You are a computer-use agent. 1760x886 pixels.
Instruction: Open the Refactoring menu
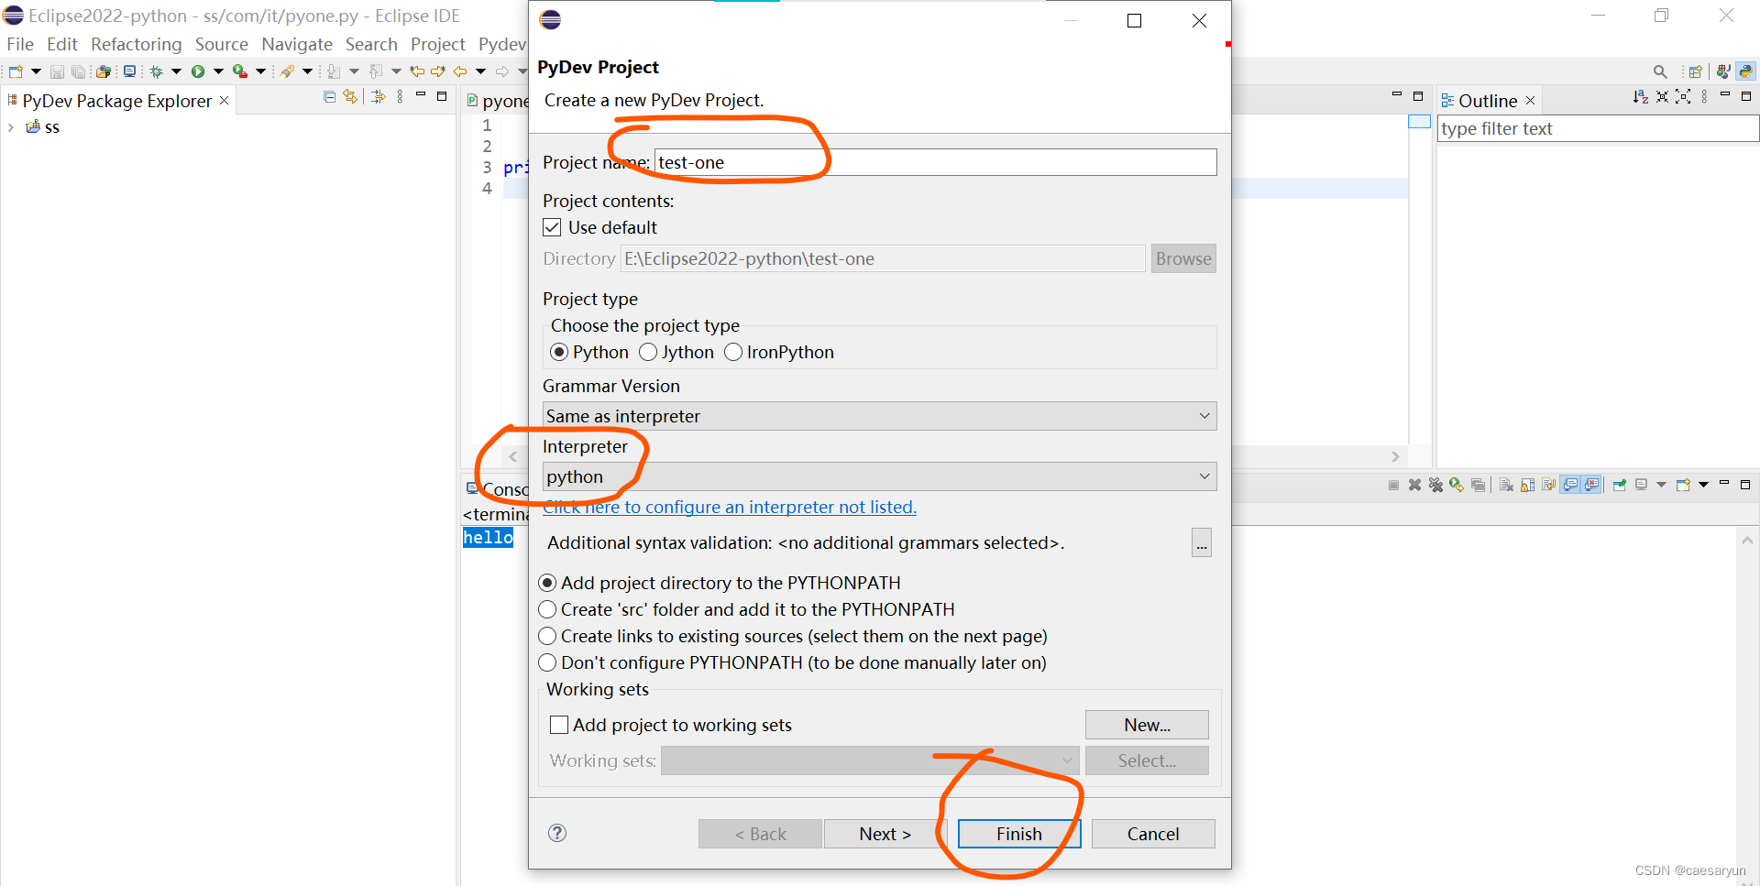tap(137, 44)
